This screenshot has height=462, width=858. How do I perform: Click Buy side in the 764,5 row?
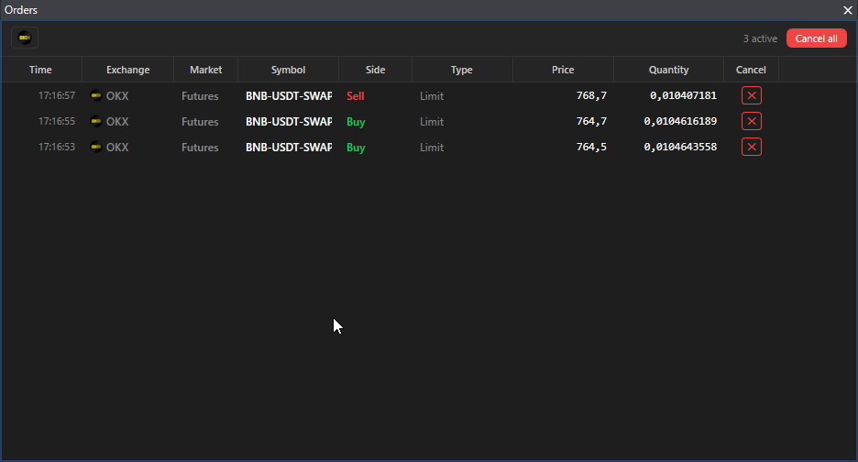pyautogui.click(x=356, y=148)
